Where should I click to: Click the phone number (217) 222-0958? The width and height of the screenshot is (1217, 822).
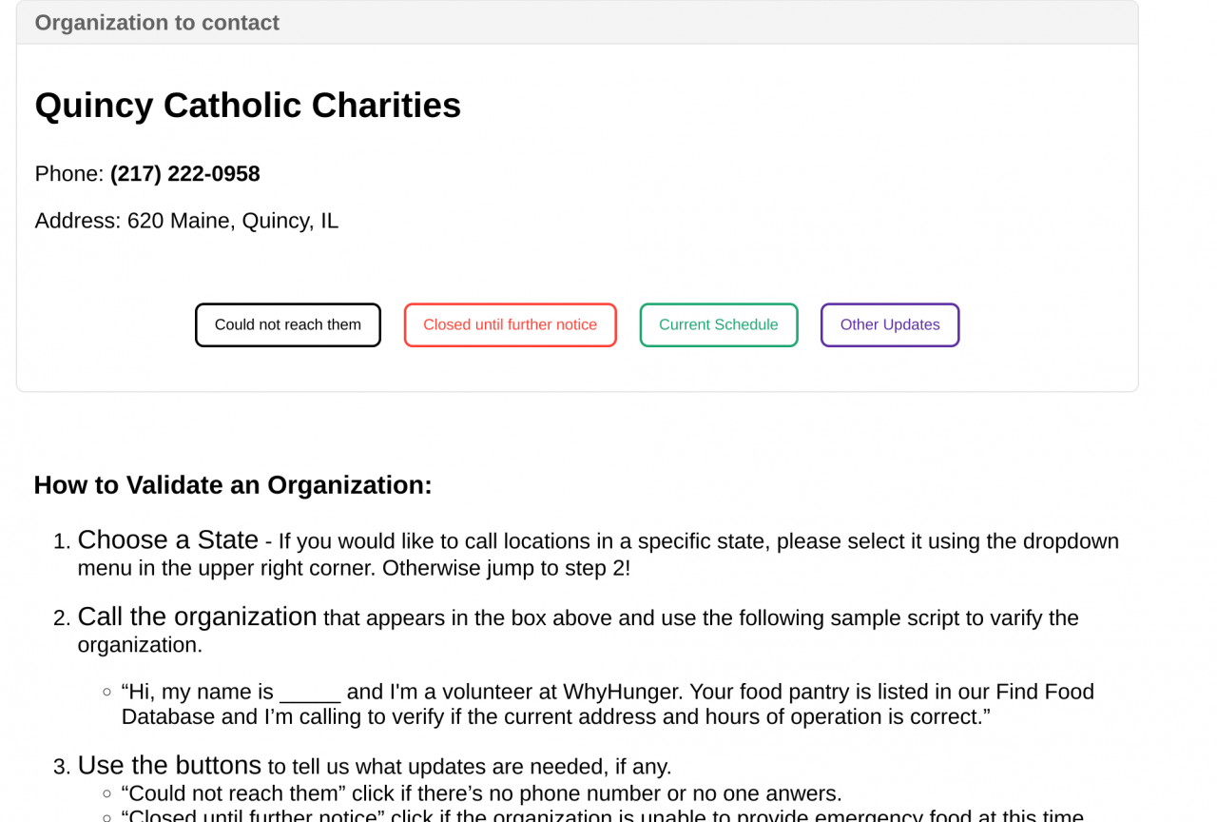185,174
